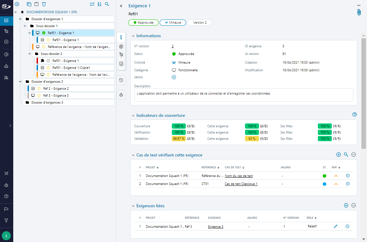The width and height of the screenshot is (367, 242).
Task: Collapse the Informations section
Action: [x=133, y=36]
